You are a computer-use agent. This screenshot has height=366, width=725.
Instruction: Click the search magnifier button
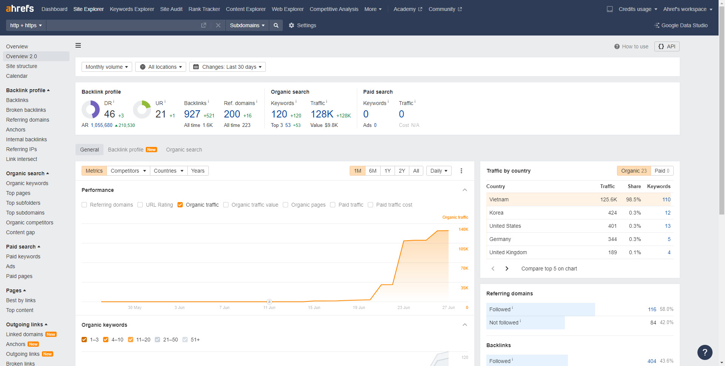point(276,25)
